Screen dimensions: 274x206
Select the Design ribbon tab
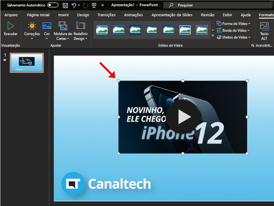tap(83, 15)
